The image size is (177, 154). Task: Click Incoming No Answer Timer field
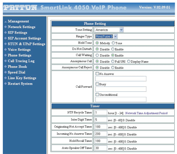click(x=101, y=134)
